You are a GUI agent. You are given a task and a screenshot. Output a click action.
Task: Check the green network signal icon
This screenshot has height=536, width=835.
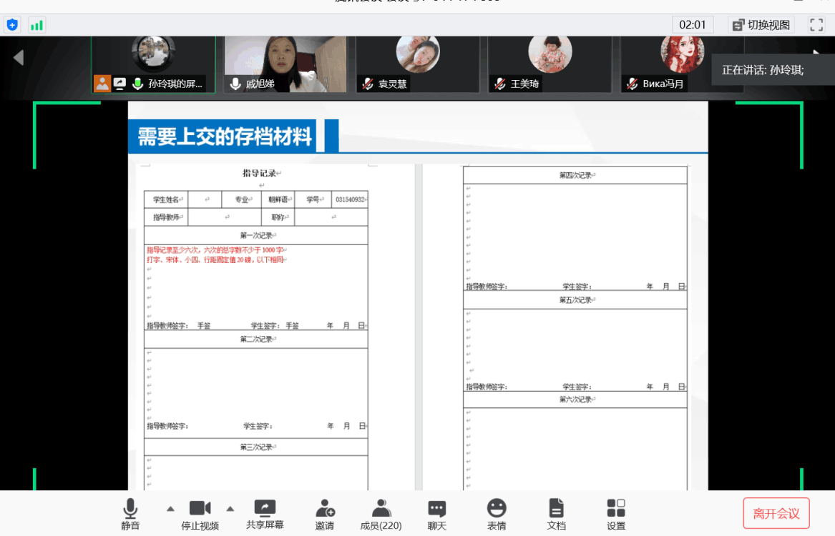pos(36,25)
